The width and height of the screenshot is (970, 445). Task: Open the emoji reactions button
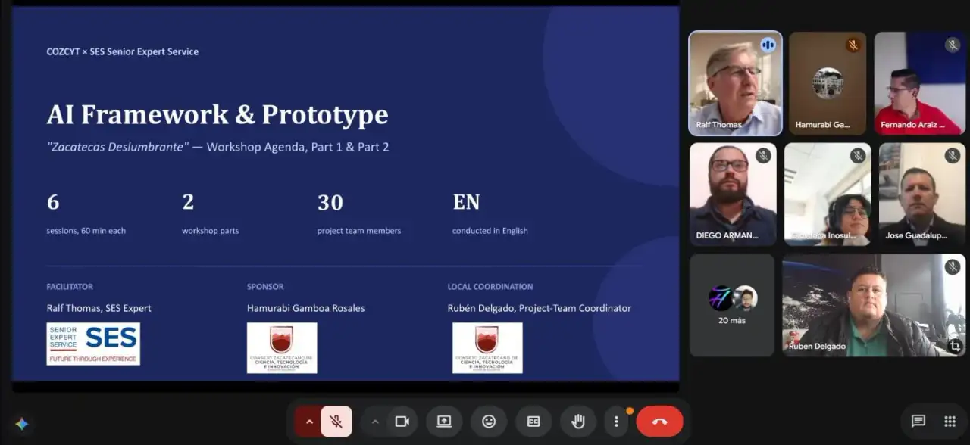[489, 422]
